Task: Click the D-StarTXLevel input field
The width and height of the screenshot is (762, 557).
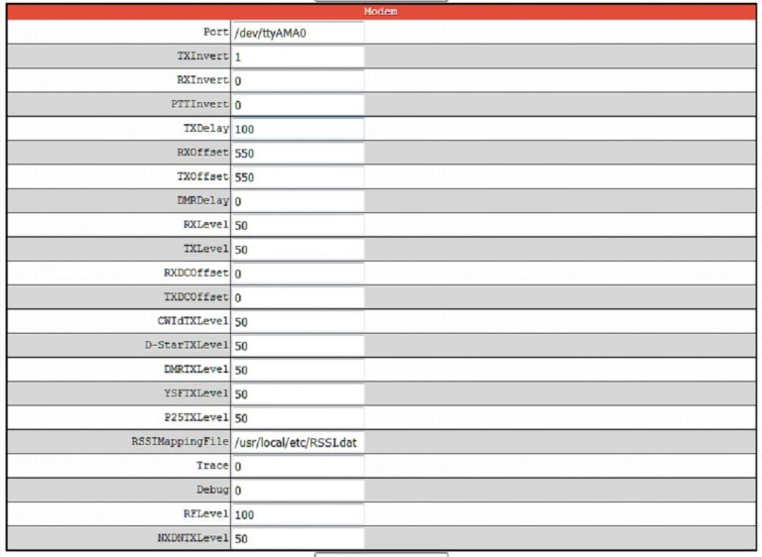Action: (x=298, y=346)
